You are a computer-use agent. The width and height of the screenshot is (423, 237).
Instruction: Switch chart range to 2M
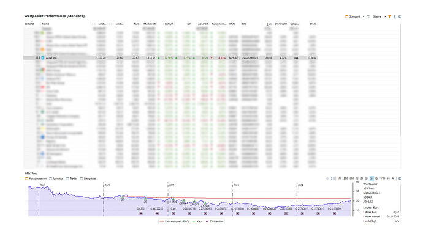click(x=346, y=178)
